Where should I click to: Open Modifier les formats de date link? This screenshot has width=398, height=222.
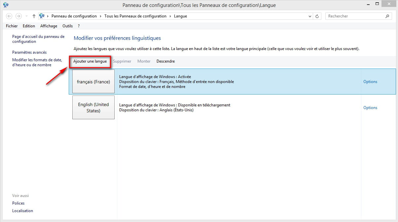coord(37,63)
